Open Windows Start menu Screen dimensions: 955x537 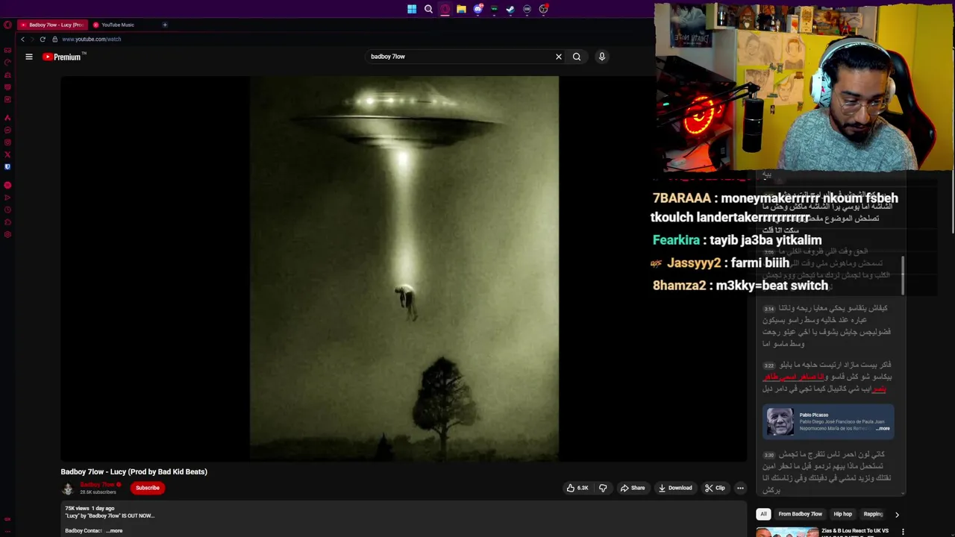tap(412, 9)
